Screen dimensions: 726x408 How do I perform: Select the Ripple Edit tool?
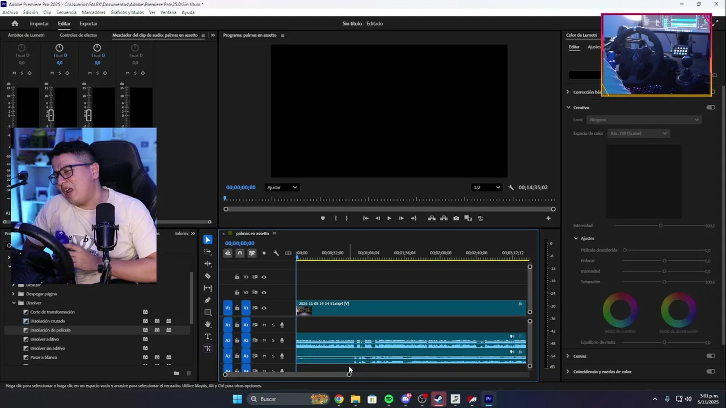208,264
